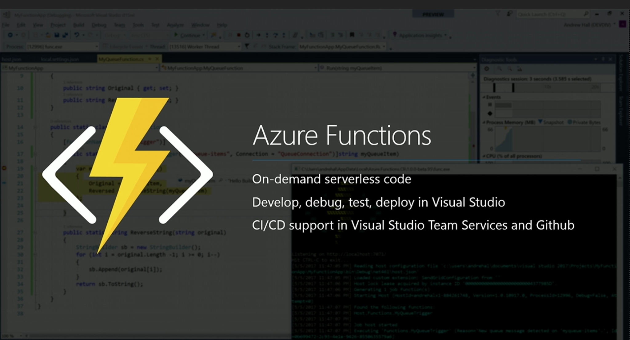This screenshot has width=630, height=340.
Task: Open the editor zoom level dropdown
Action: pos(13,336)
